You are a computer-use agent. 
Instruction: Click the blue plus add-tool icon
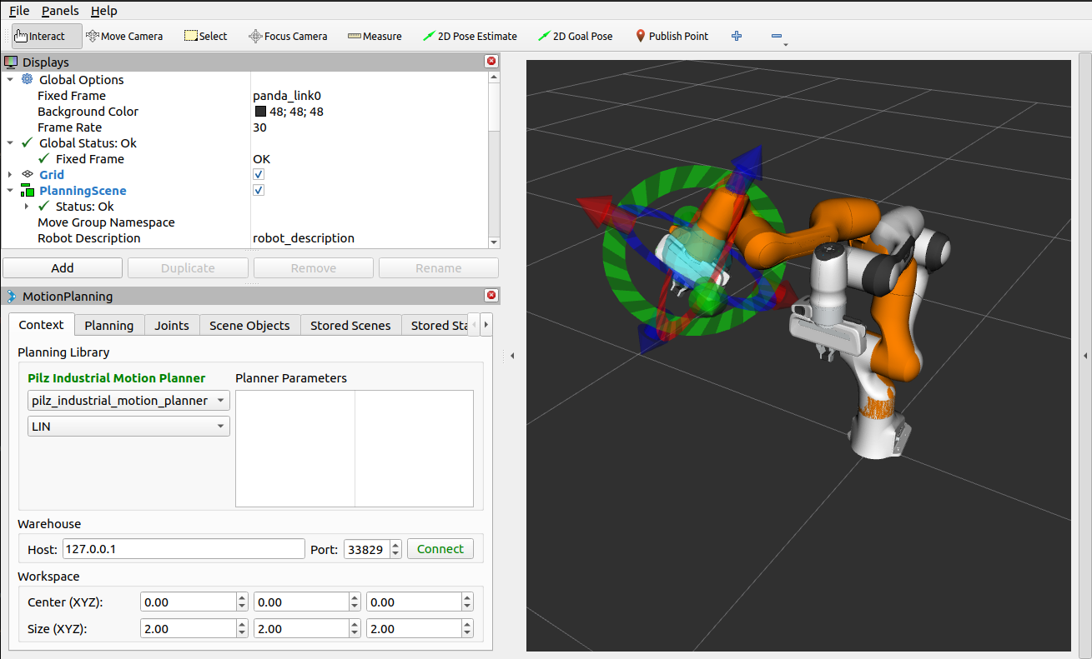737,36
